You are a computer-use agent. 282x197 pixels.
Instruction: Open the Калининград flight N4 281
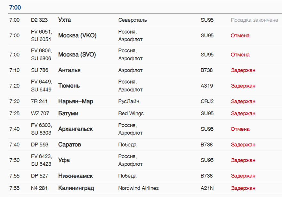tap(76, 188)
